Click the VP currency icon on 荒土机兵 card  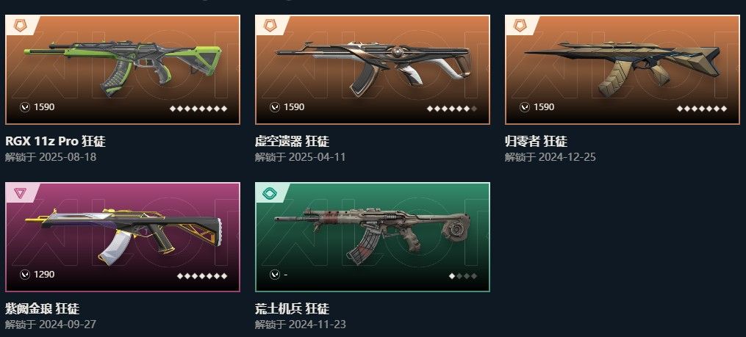point(275,275)
